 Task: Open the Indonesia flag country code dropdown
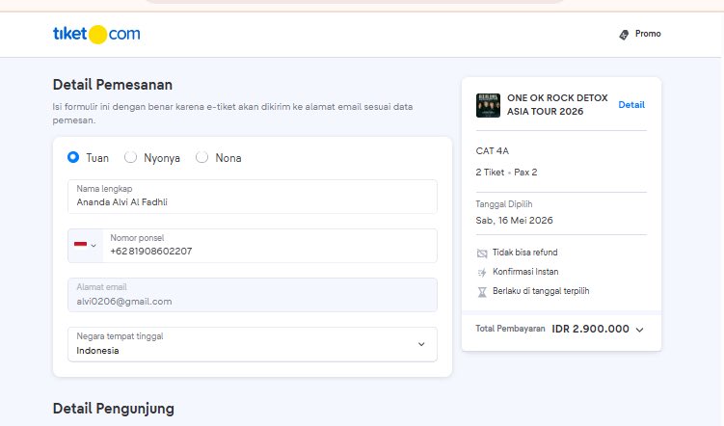pos(86,246)
